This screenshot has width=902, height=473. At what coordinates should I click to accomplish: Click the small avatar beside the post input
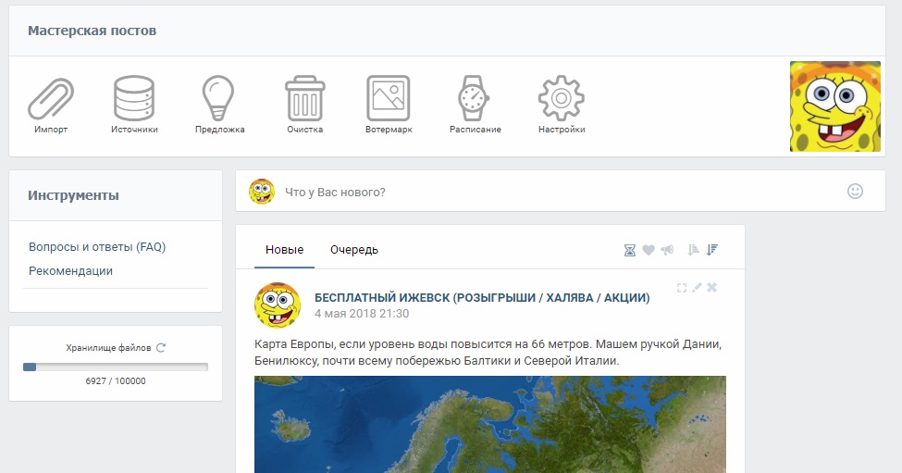(x=262, y=192)
